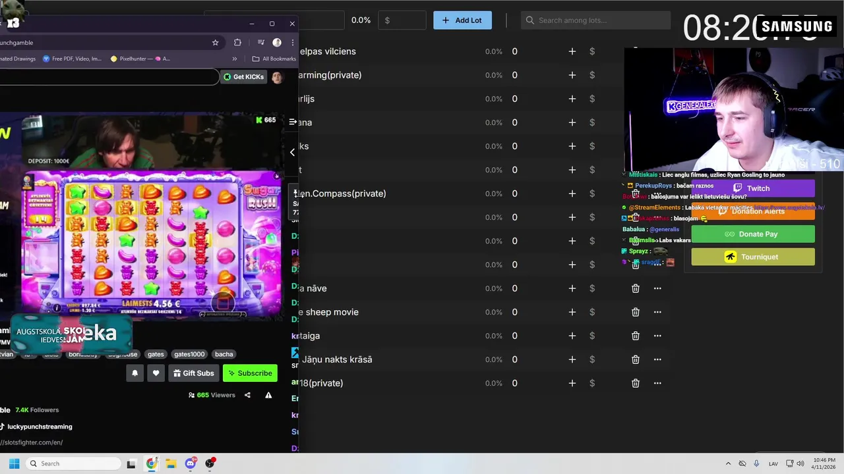The width and height of the screenshot is (844, 474).
Task: Click the plus icon on the Compass(private) row
Action: pyautogui.click(x=572, y=194)
